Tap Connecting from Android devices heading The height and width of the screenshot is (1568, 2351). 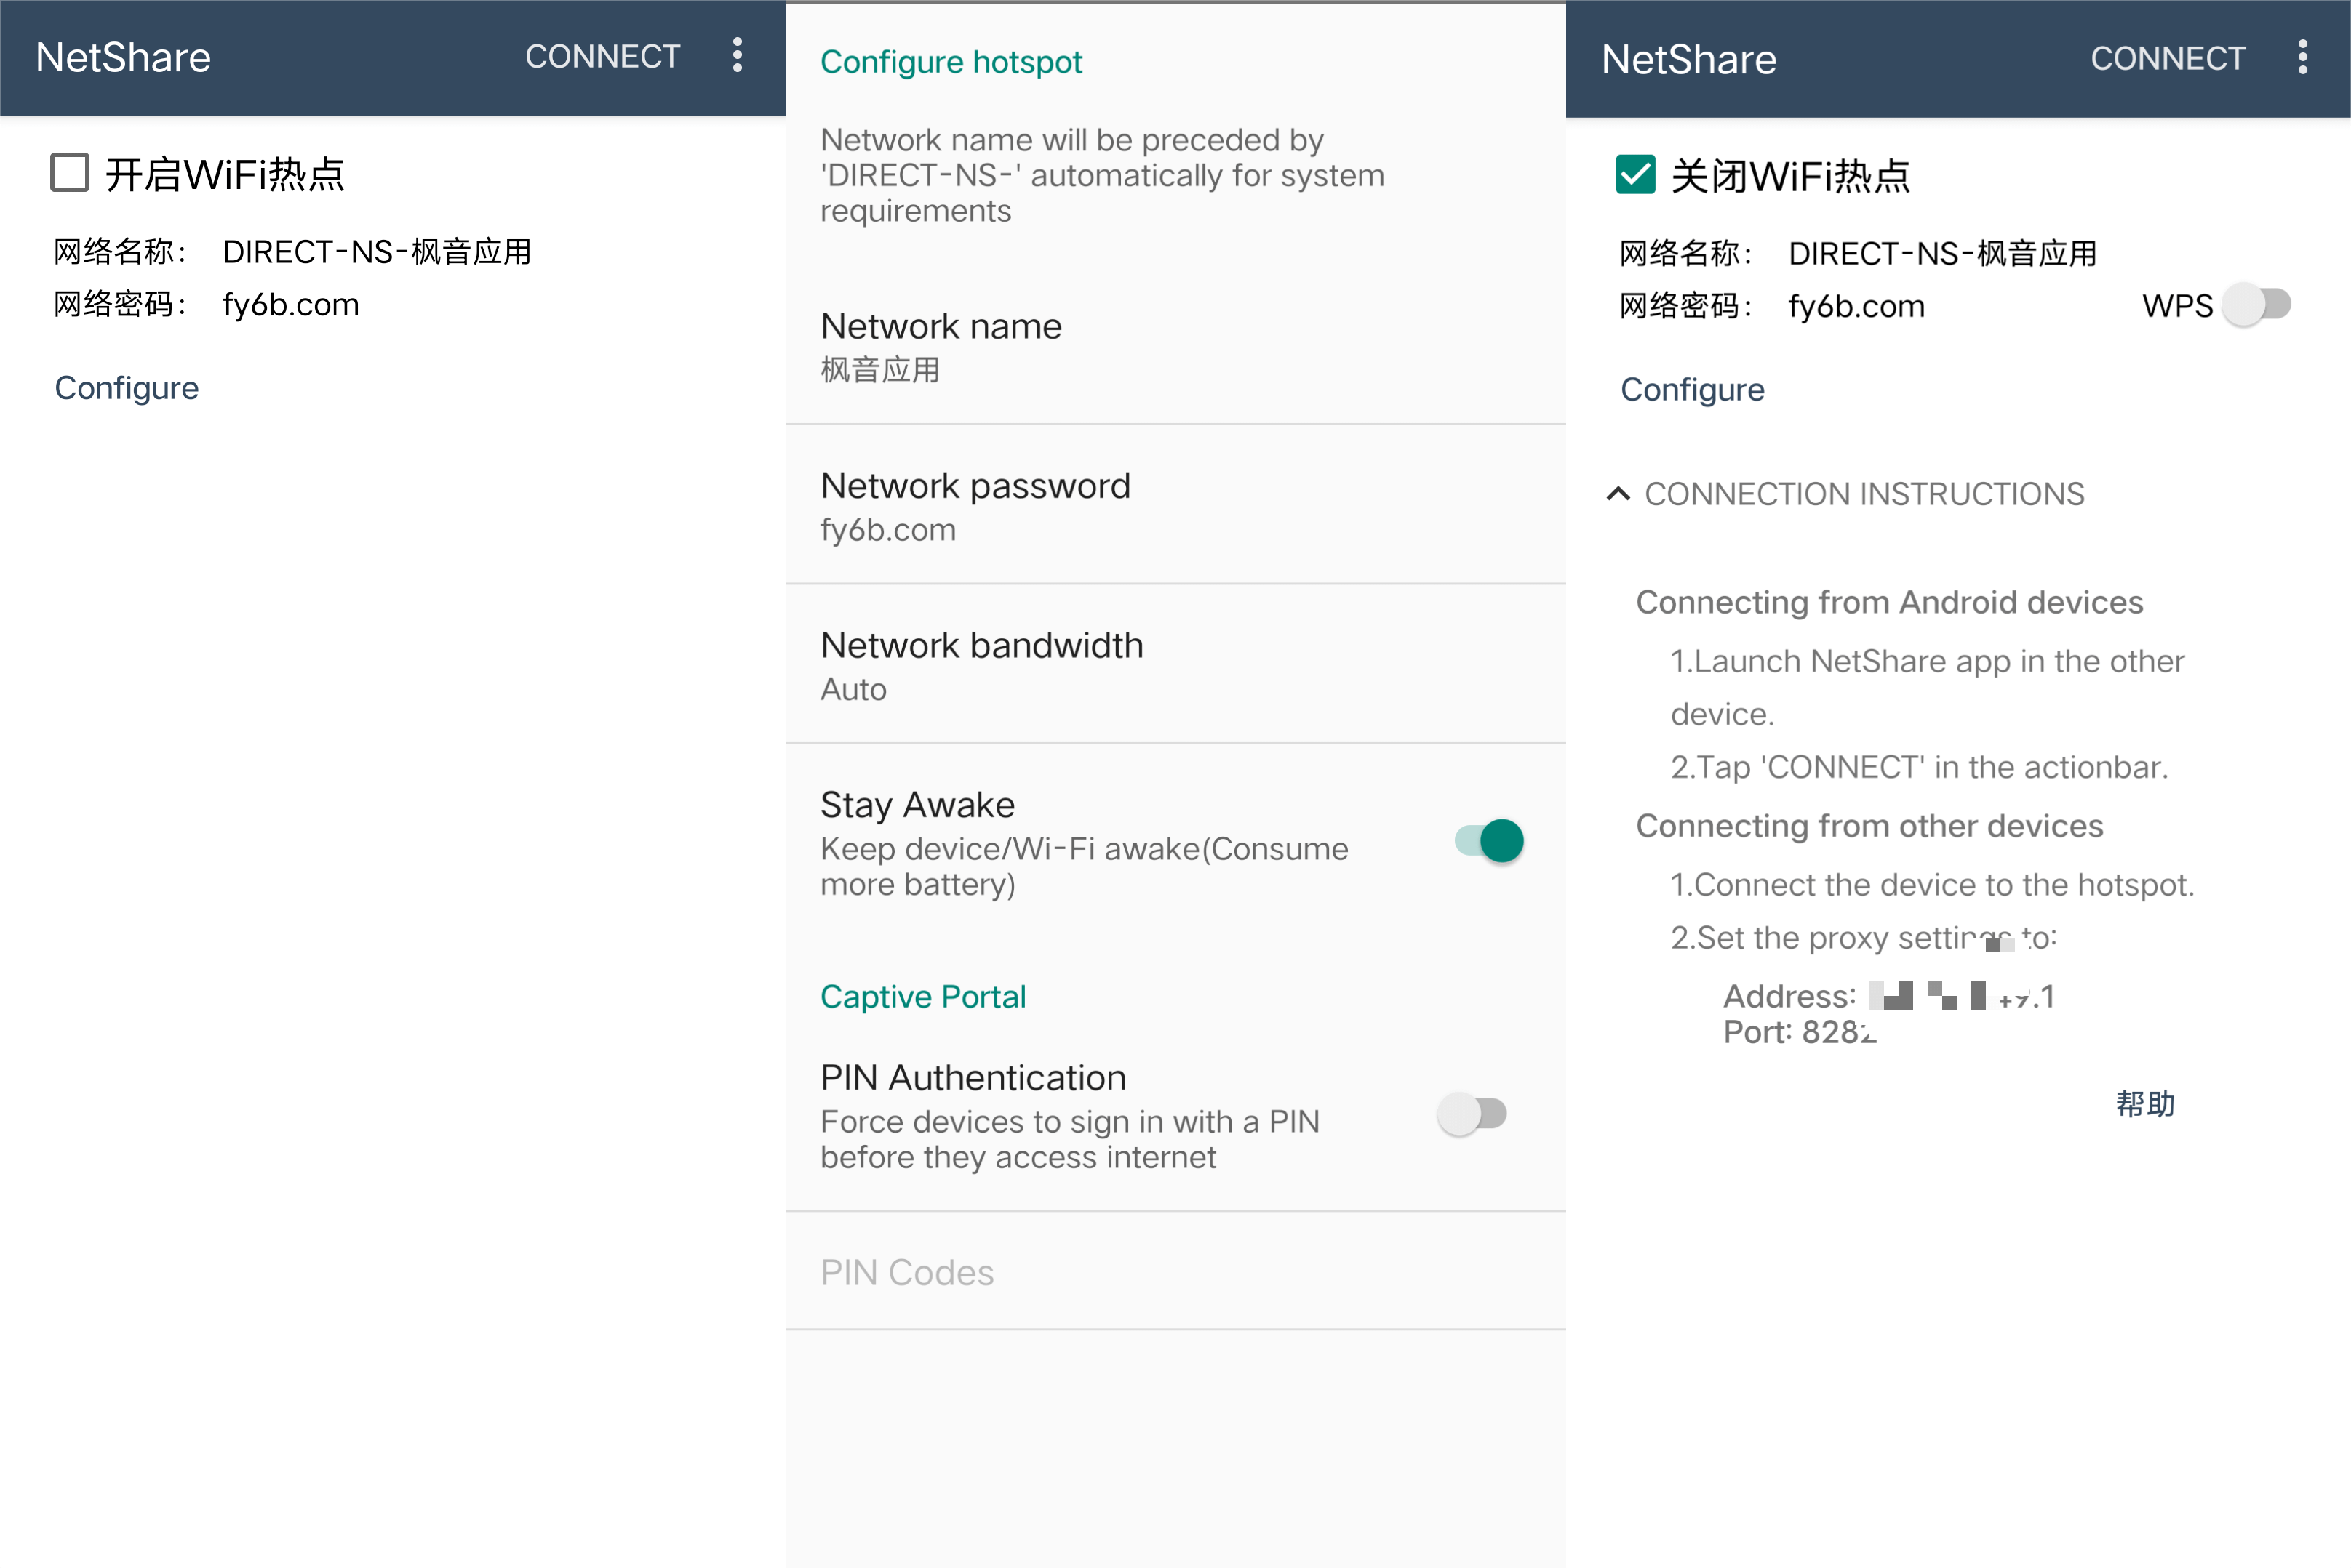(x=1889, y=602)
